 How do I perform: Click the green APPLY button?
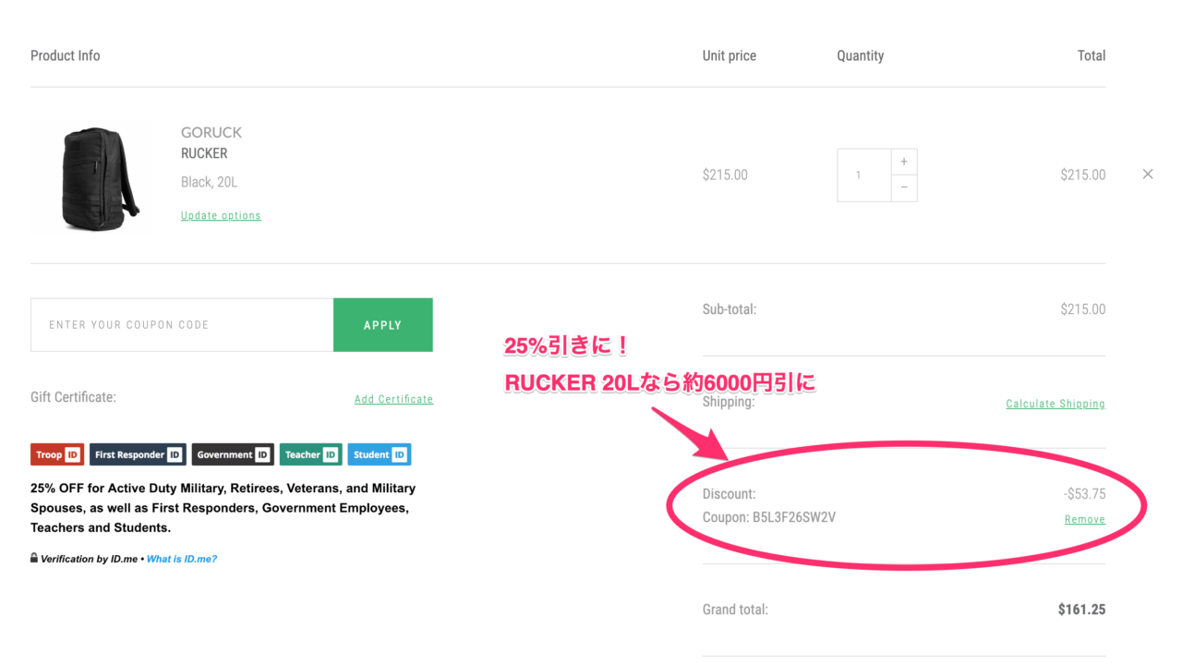pyautogui.click(x=383, y=325)
